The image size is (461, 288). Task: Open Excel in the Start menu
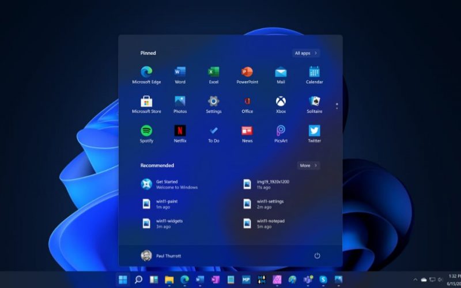click(x=213, y=75)
